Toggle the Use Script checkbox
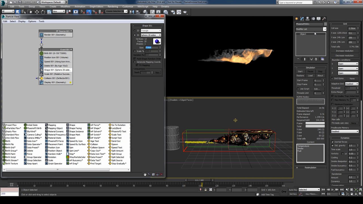Viewport: 363px width, 204px height. point(298,89)
